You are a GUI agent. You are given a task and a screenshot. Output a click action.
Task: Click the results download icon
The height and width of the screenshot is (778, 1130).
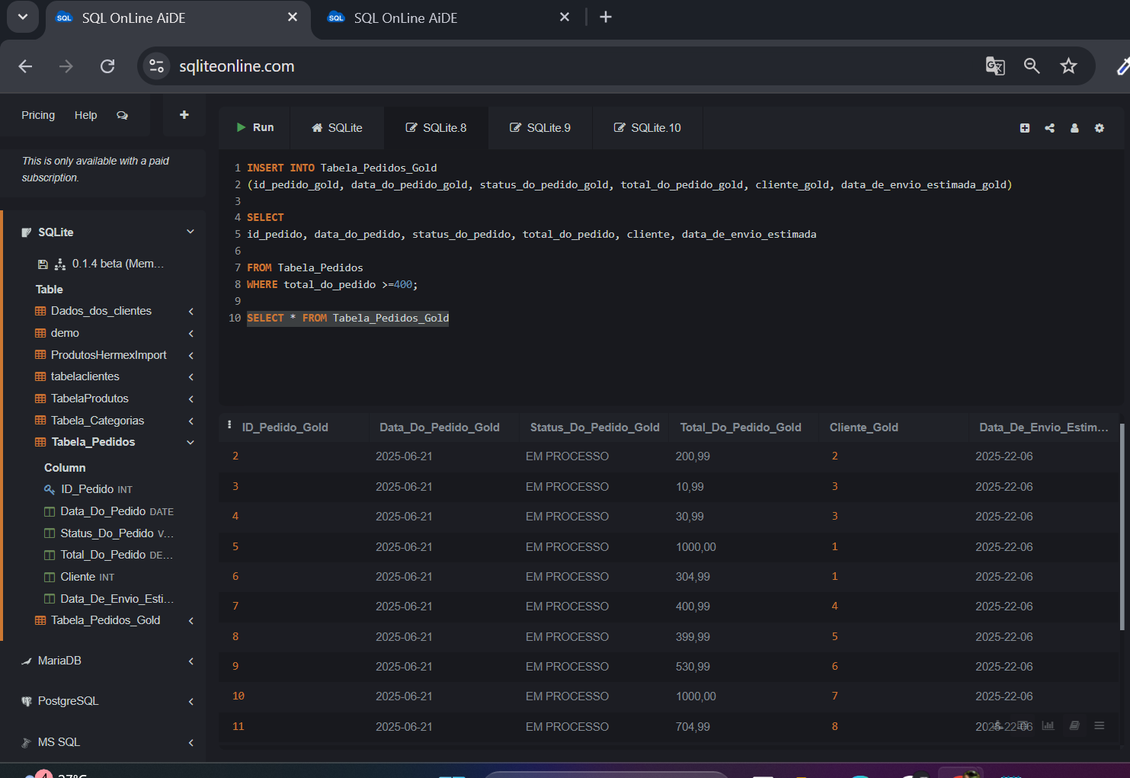click(x=997, y=725)
